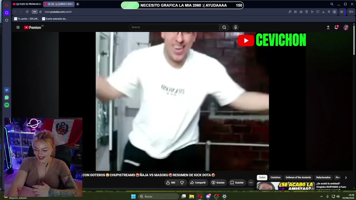Open the browser profile icon
This screenshot has width=356, height=200.
pyautogui.click(x=334, y=12)
